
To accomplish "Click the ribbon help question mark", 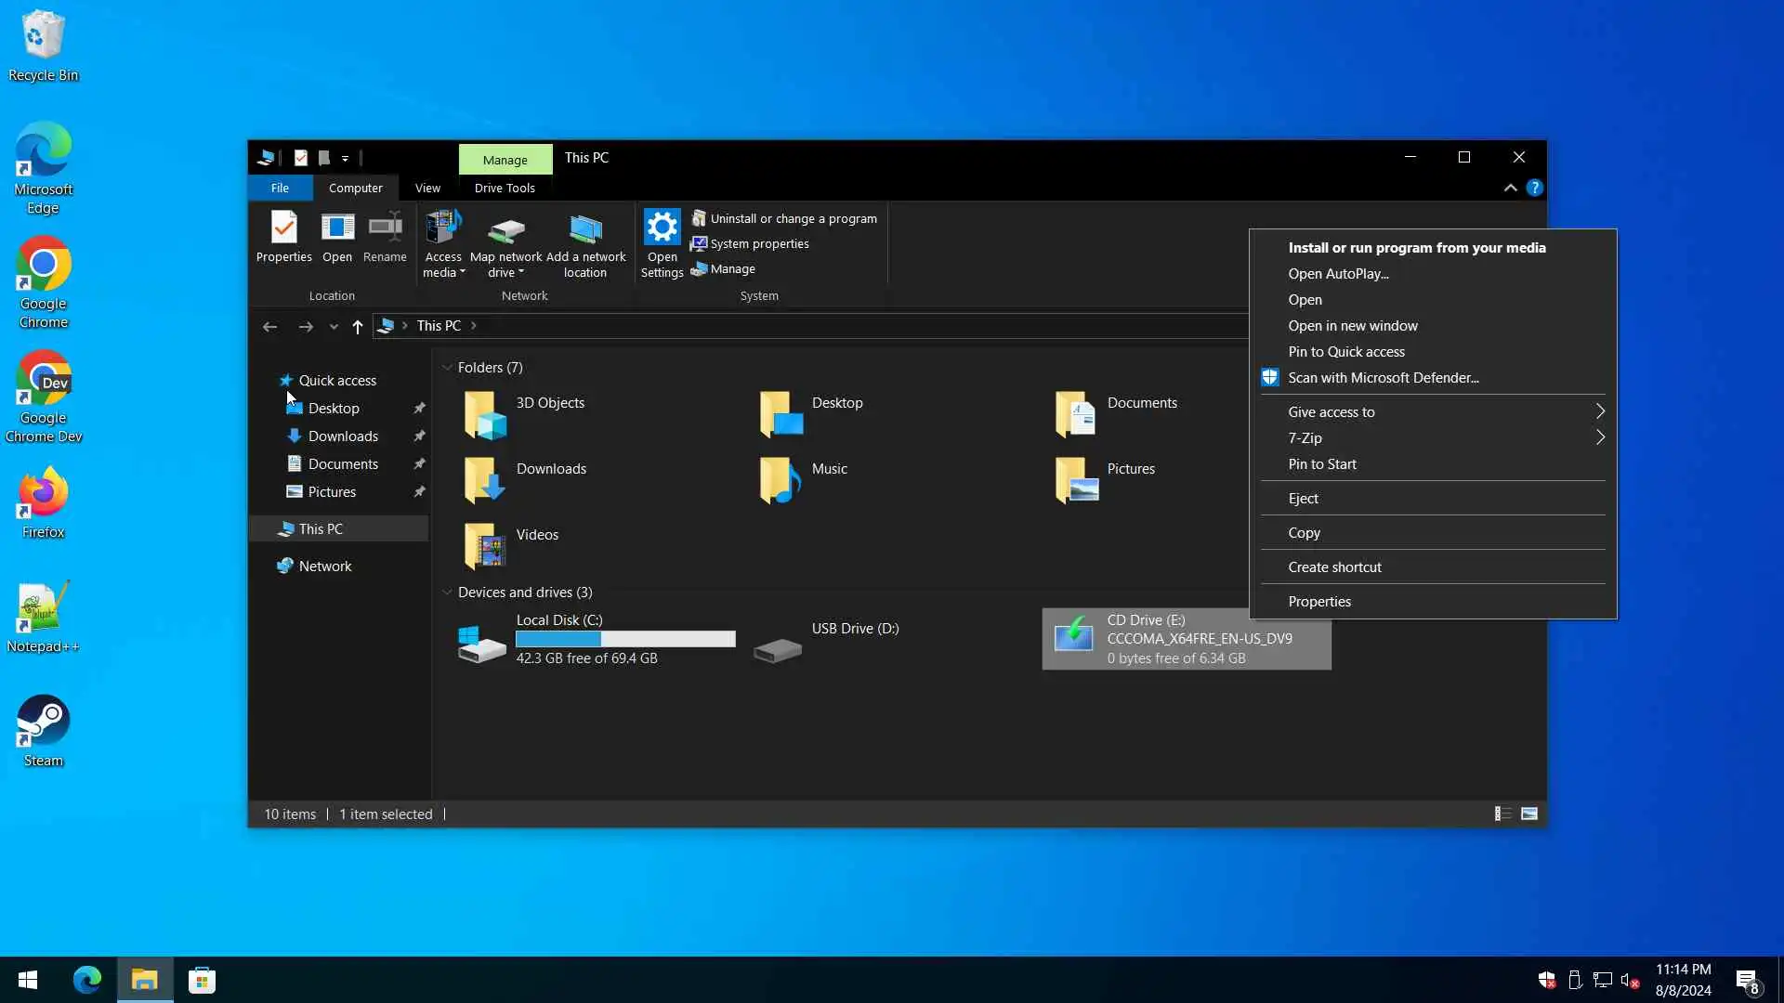I will point(1534,188).
